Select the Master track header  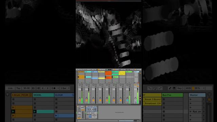pyautogui.click(x=197, y=95)
